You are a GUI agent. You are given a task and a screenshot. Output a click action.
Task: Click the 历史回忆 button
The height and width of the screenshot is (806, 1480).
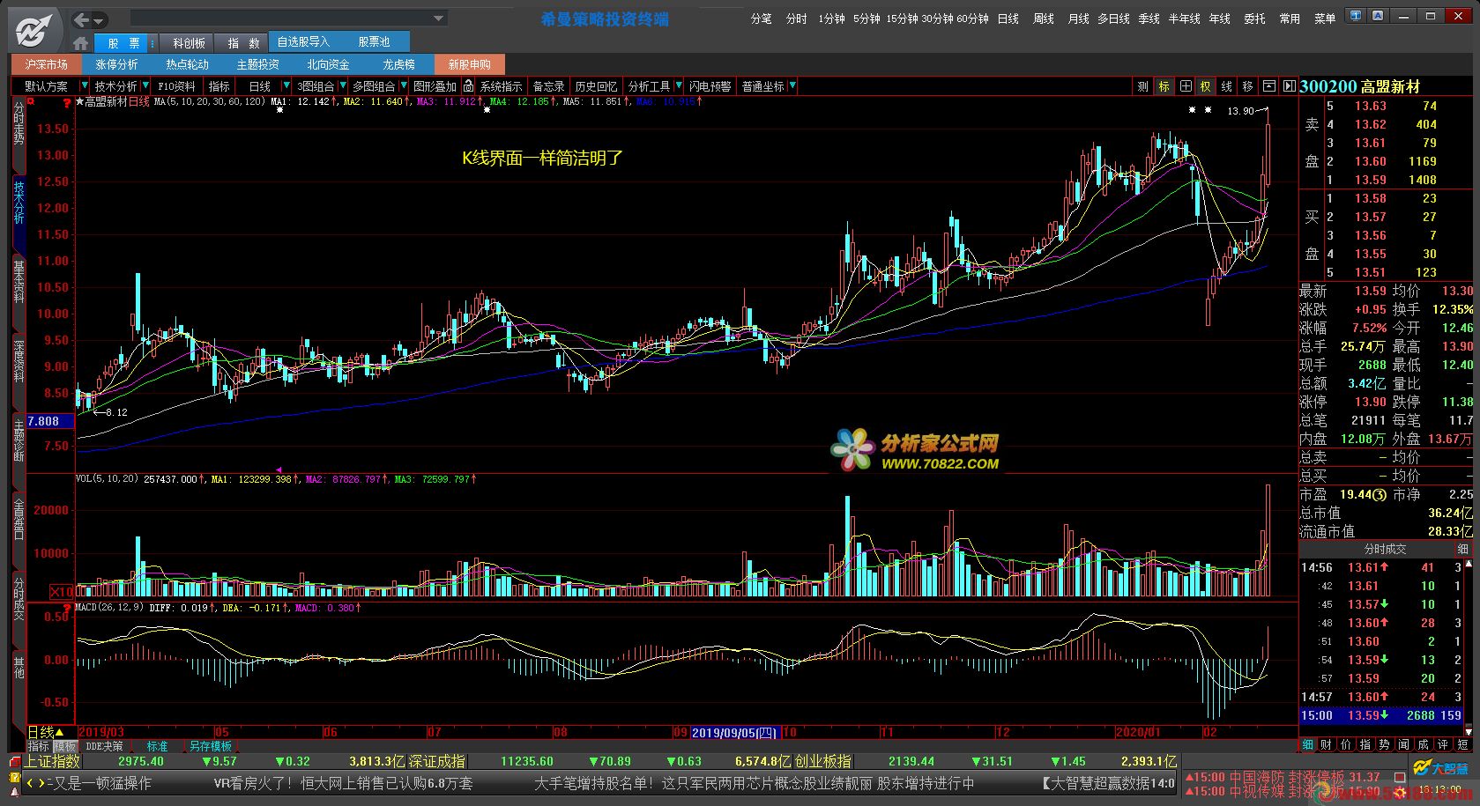click(596, 85)
